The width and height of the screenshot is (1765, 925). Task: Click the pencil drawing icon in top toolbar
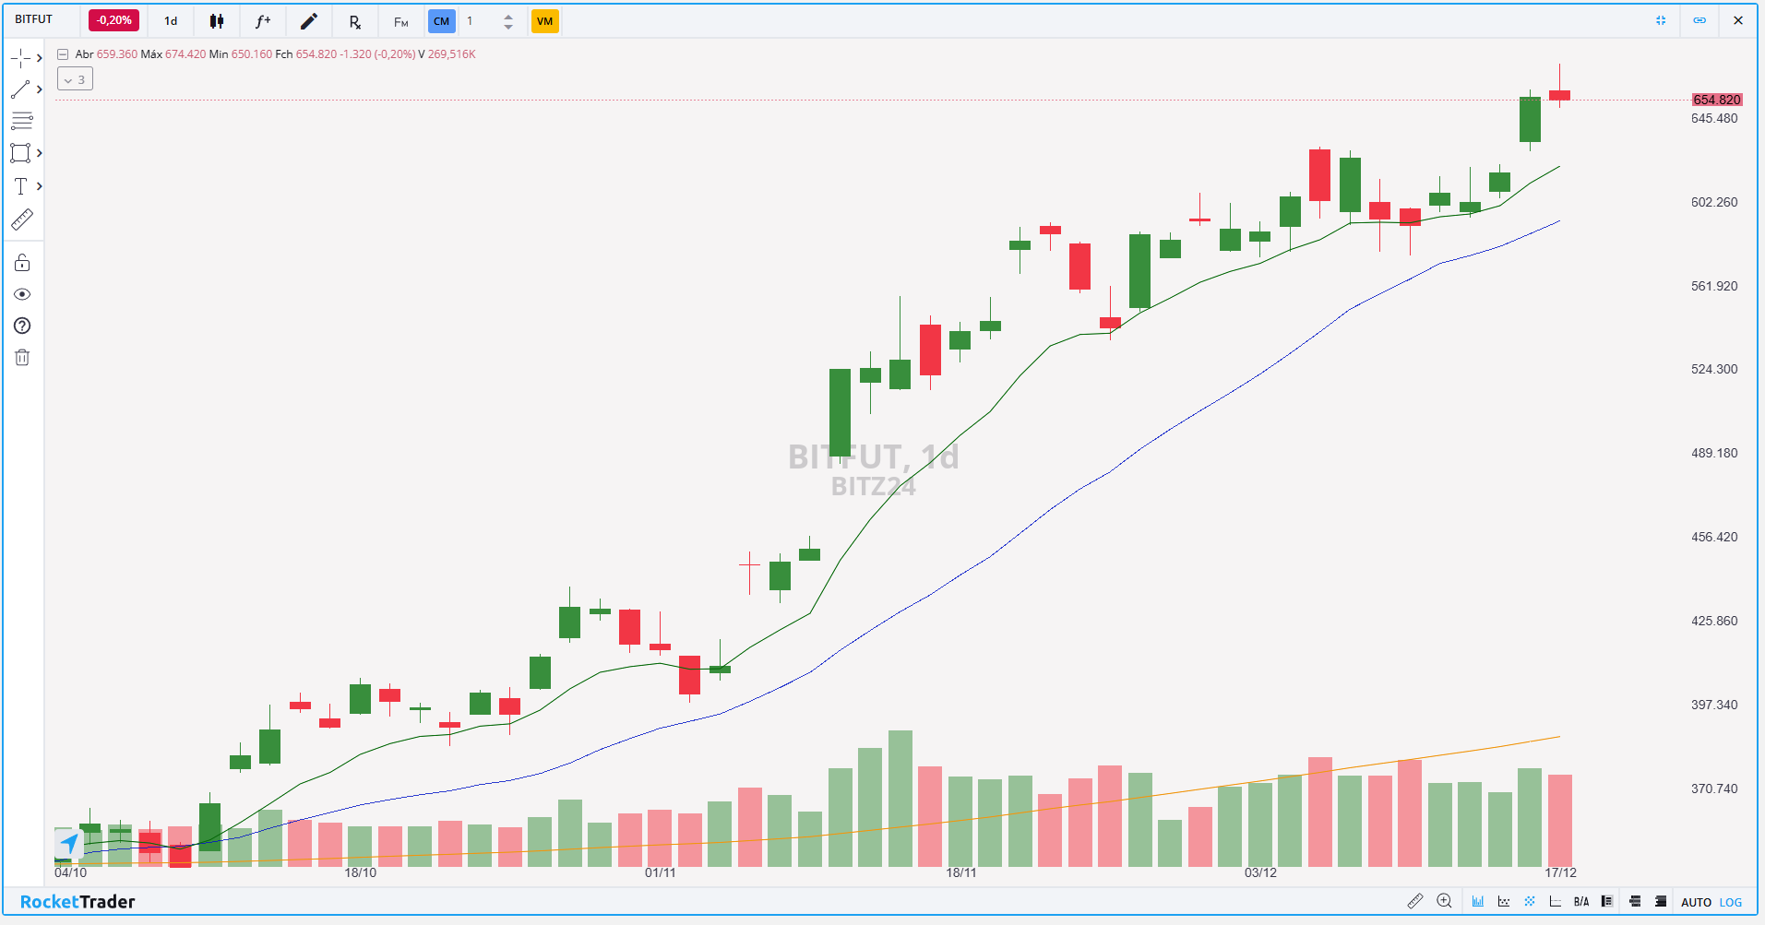tap(309, 21)
